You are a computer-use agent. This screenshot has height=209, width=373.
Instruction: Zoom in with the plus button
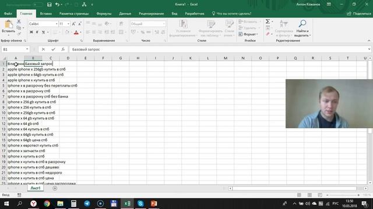pos(358,195)
